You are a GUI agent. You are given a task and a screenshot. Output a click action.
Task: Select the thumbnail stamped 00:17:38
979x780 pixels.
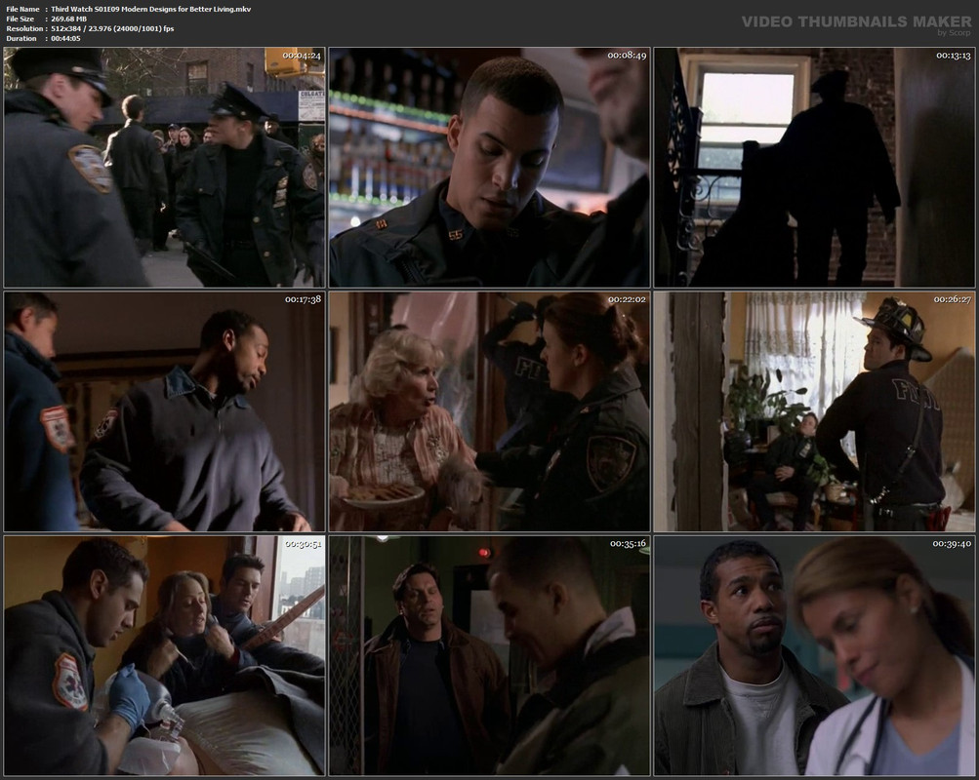pos(164,411)
